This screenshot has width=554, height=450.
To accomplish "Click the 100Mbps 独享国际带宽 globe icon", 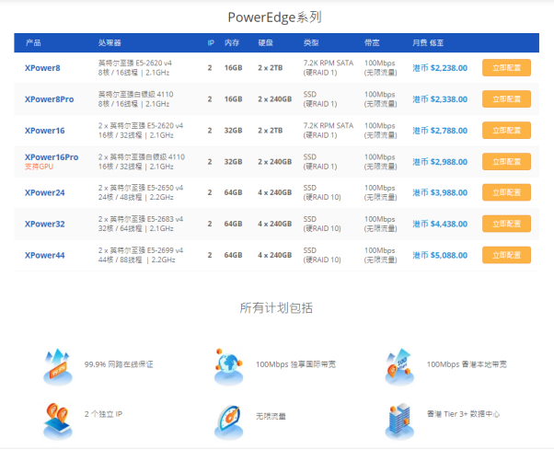I will click(x=228, y=365).
